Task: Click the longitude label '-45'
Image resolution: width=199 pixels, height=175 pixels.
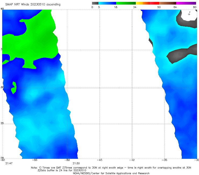Action: pos(99,160)
